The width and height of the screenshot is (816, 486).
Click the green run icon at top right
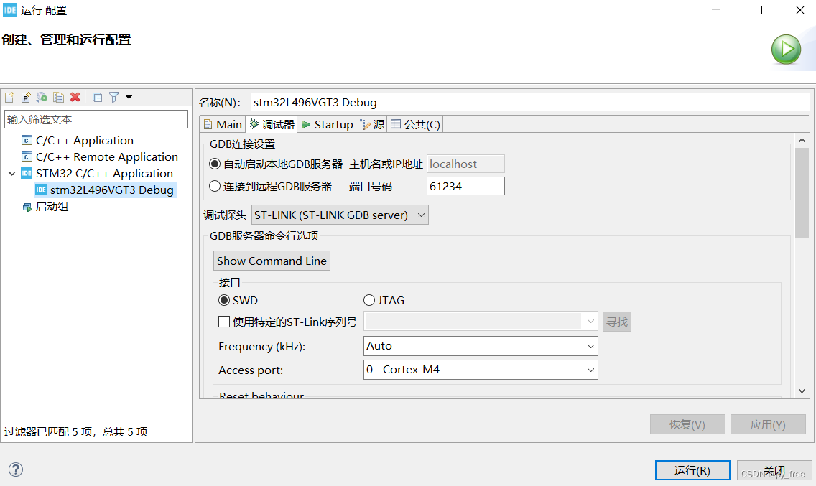click(x=786, y=50)
